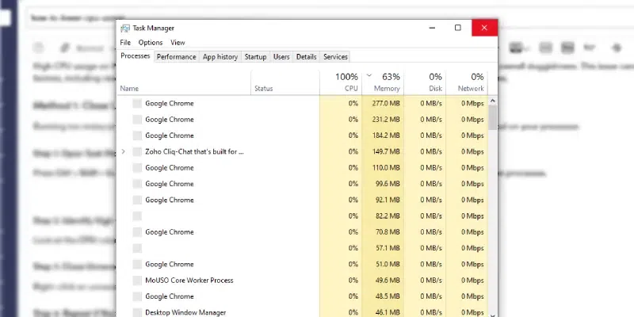Switch to the Services tab
The height and width of the screenshot is (317, 634).
pos(335,57)
